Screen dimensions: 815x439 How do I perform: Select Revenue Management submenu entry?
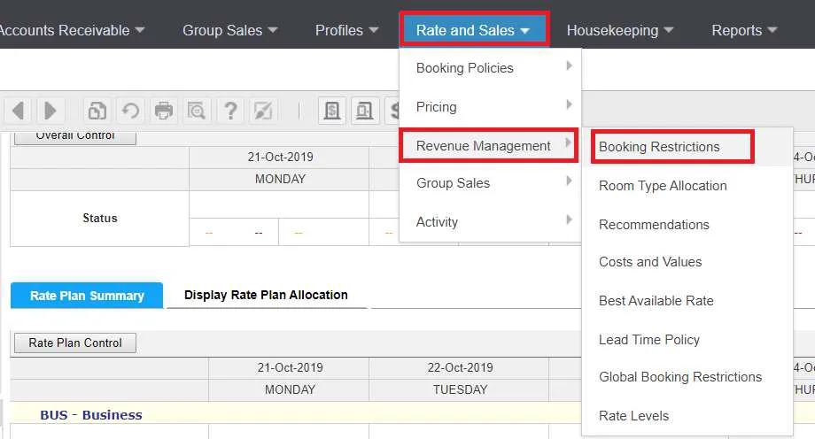(x=489, y=145)
